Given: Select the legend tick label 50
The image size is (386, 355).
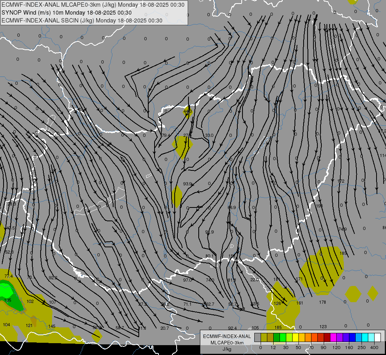Looking at the screenshot, I should point(298,348).
